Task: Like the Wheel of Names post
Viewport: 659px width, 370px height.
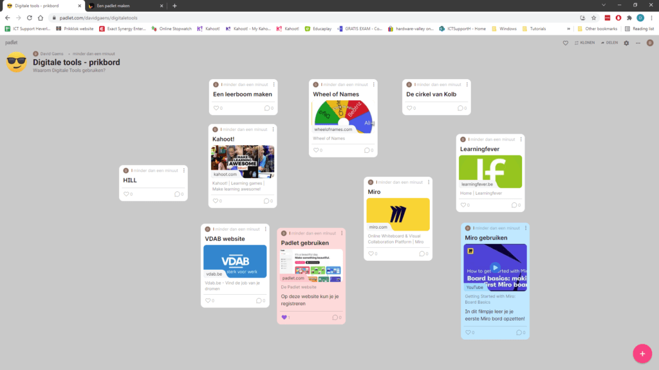Action: [316, 150]
